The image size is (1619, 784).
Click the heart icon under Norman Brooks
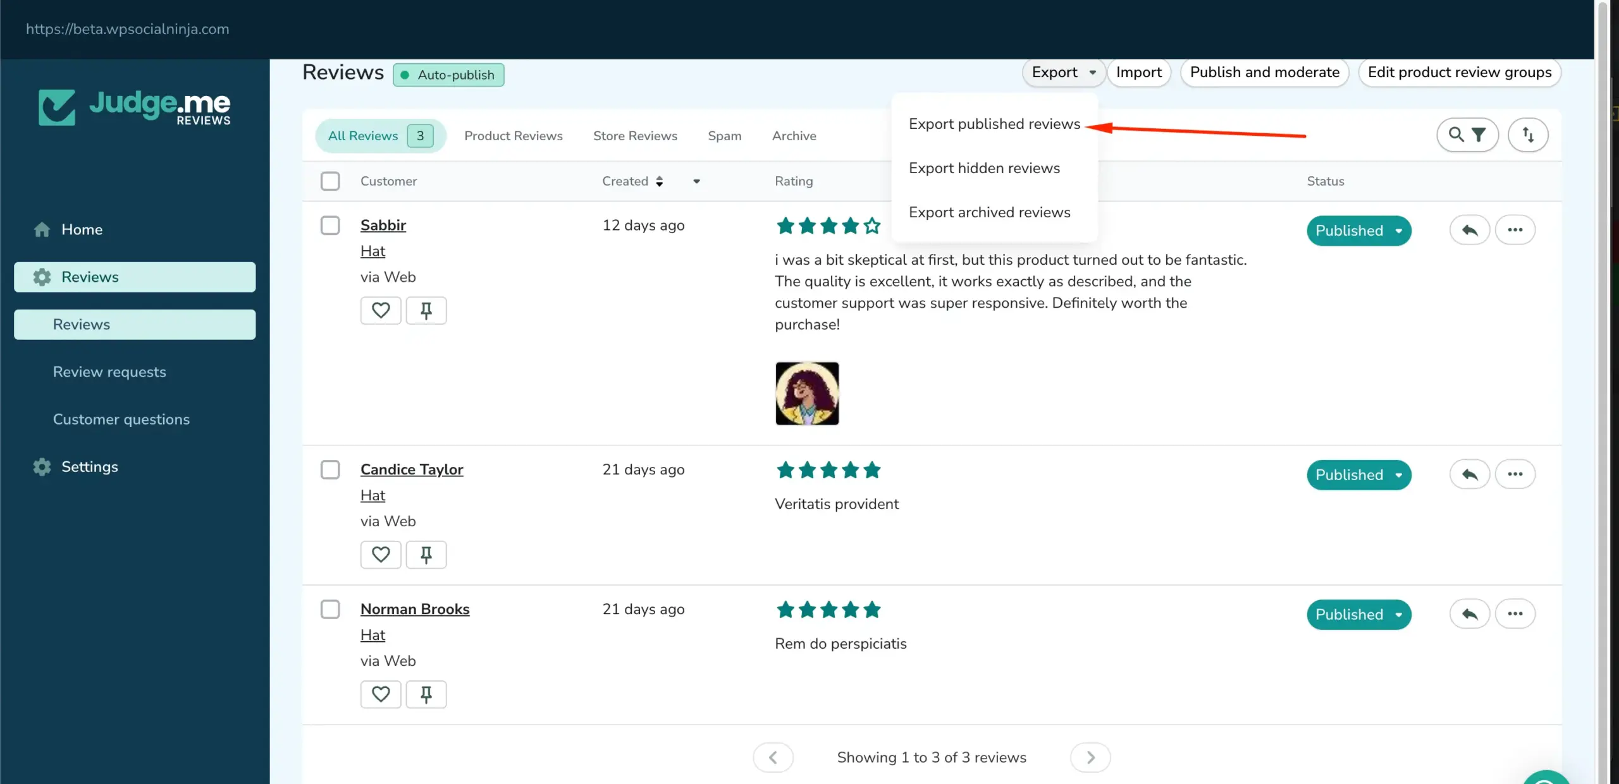(x=380, y=694)
